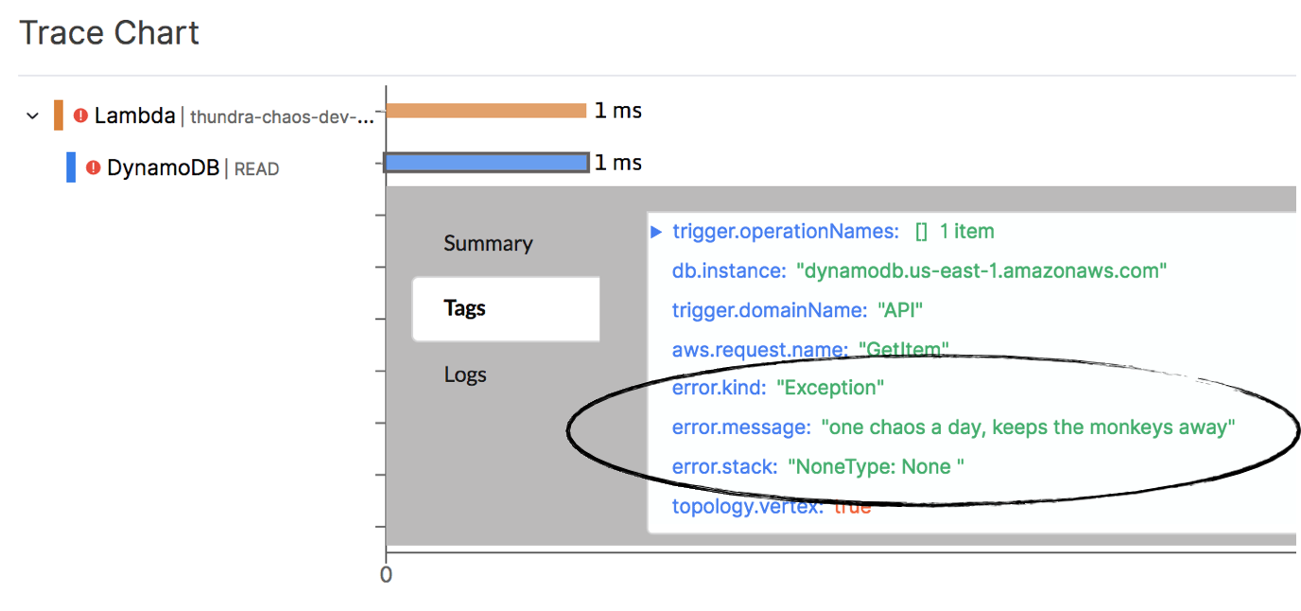
Task: Click the orange Lambda color marker
Action: 59,115
